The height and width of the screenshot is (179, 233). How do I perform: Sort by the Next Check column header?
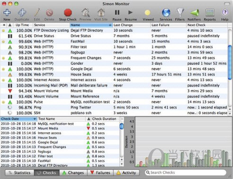click(x=207, y=25)
